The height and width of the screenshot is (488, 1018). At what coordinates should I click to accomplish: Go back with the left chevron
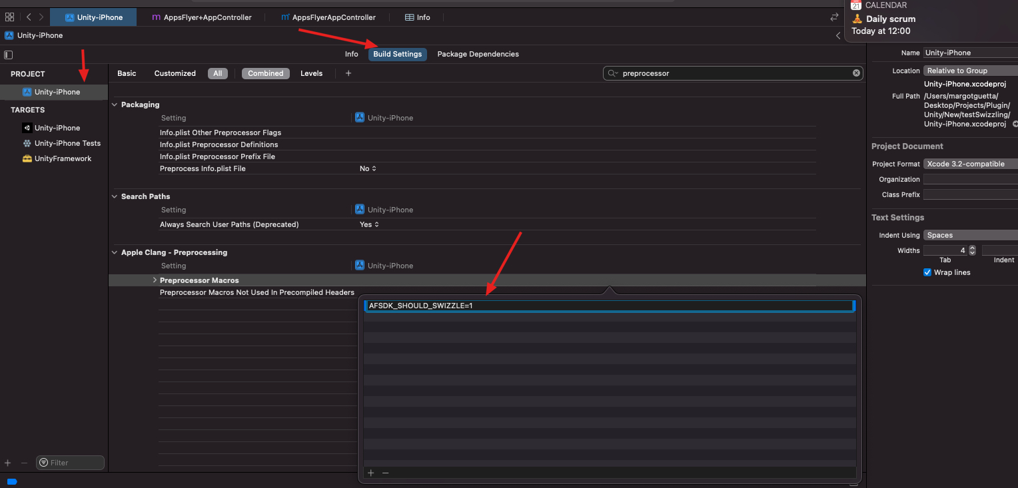click(x=29, y=17)
